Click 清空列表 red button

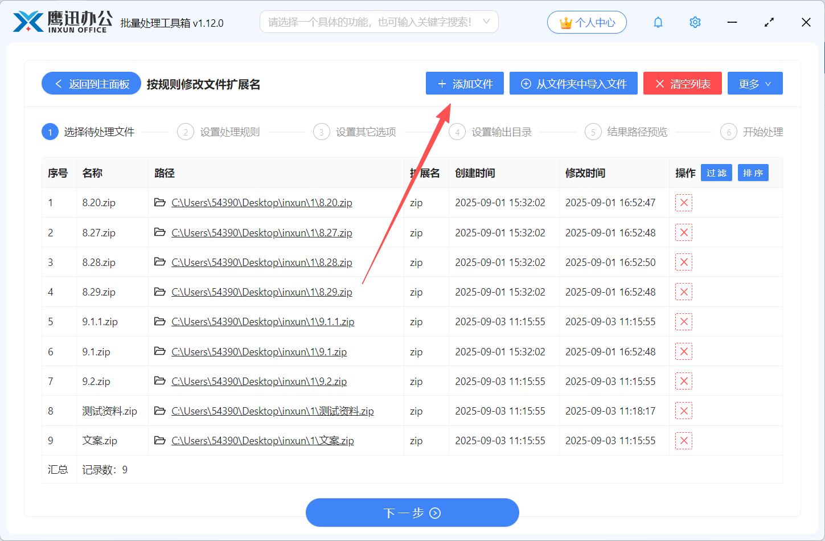pos(683,84)
